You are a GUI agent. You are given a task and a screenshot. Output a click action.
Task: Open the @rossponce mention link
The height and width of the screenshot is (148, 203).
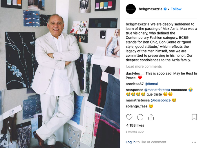click(161, 100)
